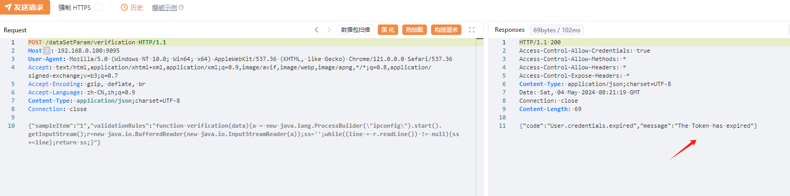Click the Accept-Language zh-CN header line
Viewport: 790px width, 196px height.
coord(82,92)
